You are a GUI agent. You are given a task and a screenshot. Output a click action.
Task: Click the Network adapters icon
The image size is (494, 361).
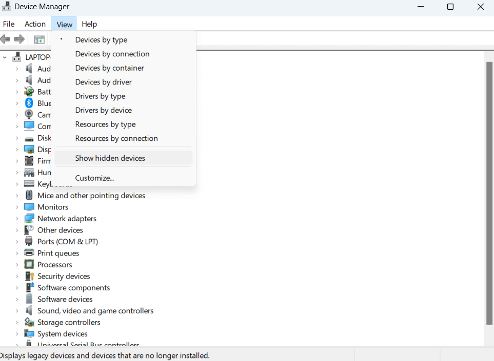[29, 219]
